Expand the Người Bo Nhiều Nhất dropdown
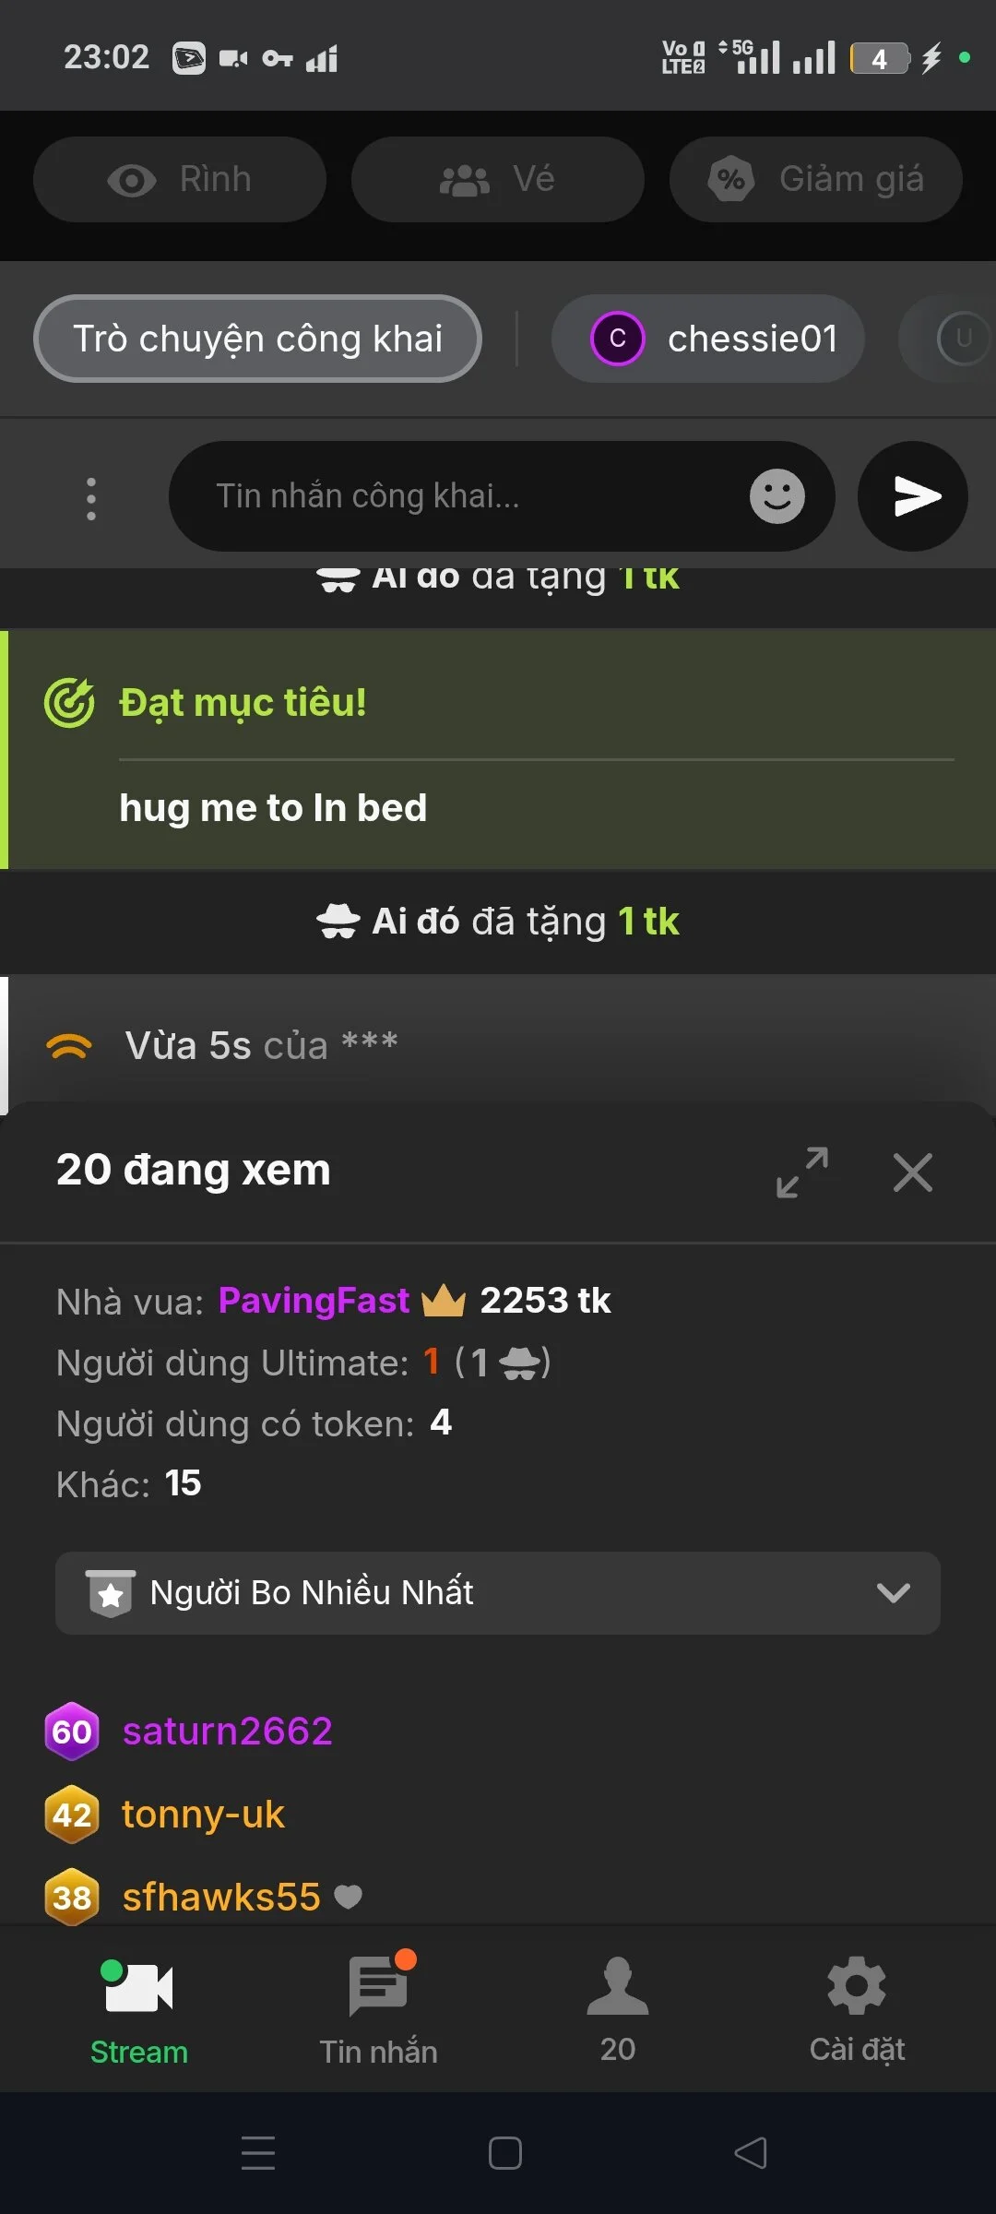The height and width of the screenshot is (2214, 996). (498, 1593)
